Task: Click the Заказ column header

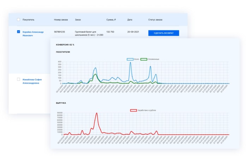Action: pos(78,20)
